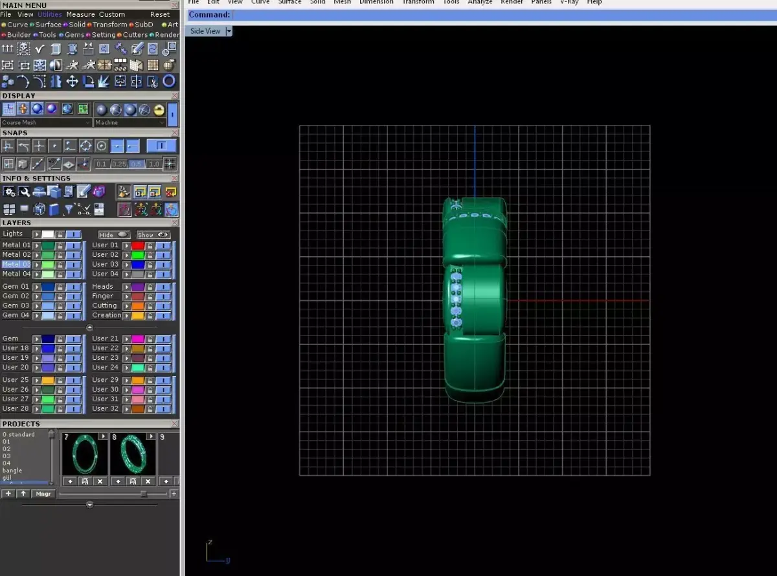Collapse extra layers with the up-arrow divider button
Screen dimensions: 777x576
point(89,327)
